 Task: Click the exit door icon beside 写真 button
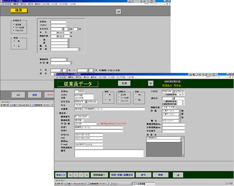(151, 83)
